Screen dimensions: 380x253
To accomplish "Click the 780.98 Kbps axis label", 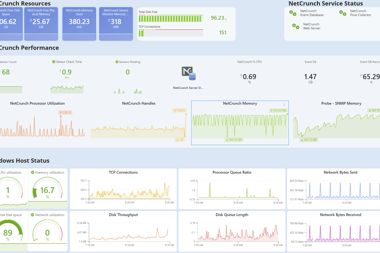I will point(296,223).
